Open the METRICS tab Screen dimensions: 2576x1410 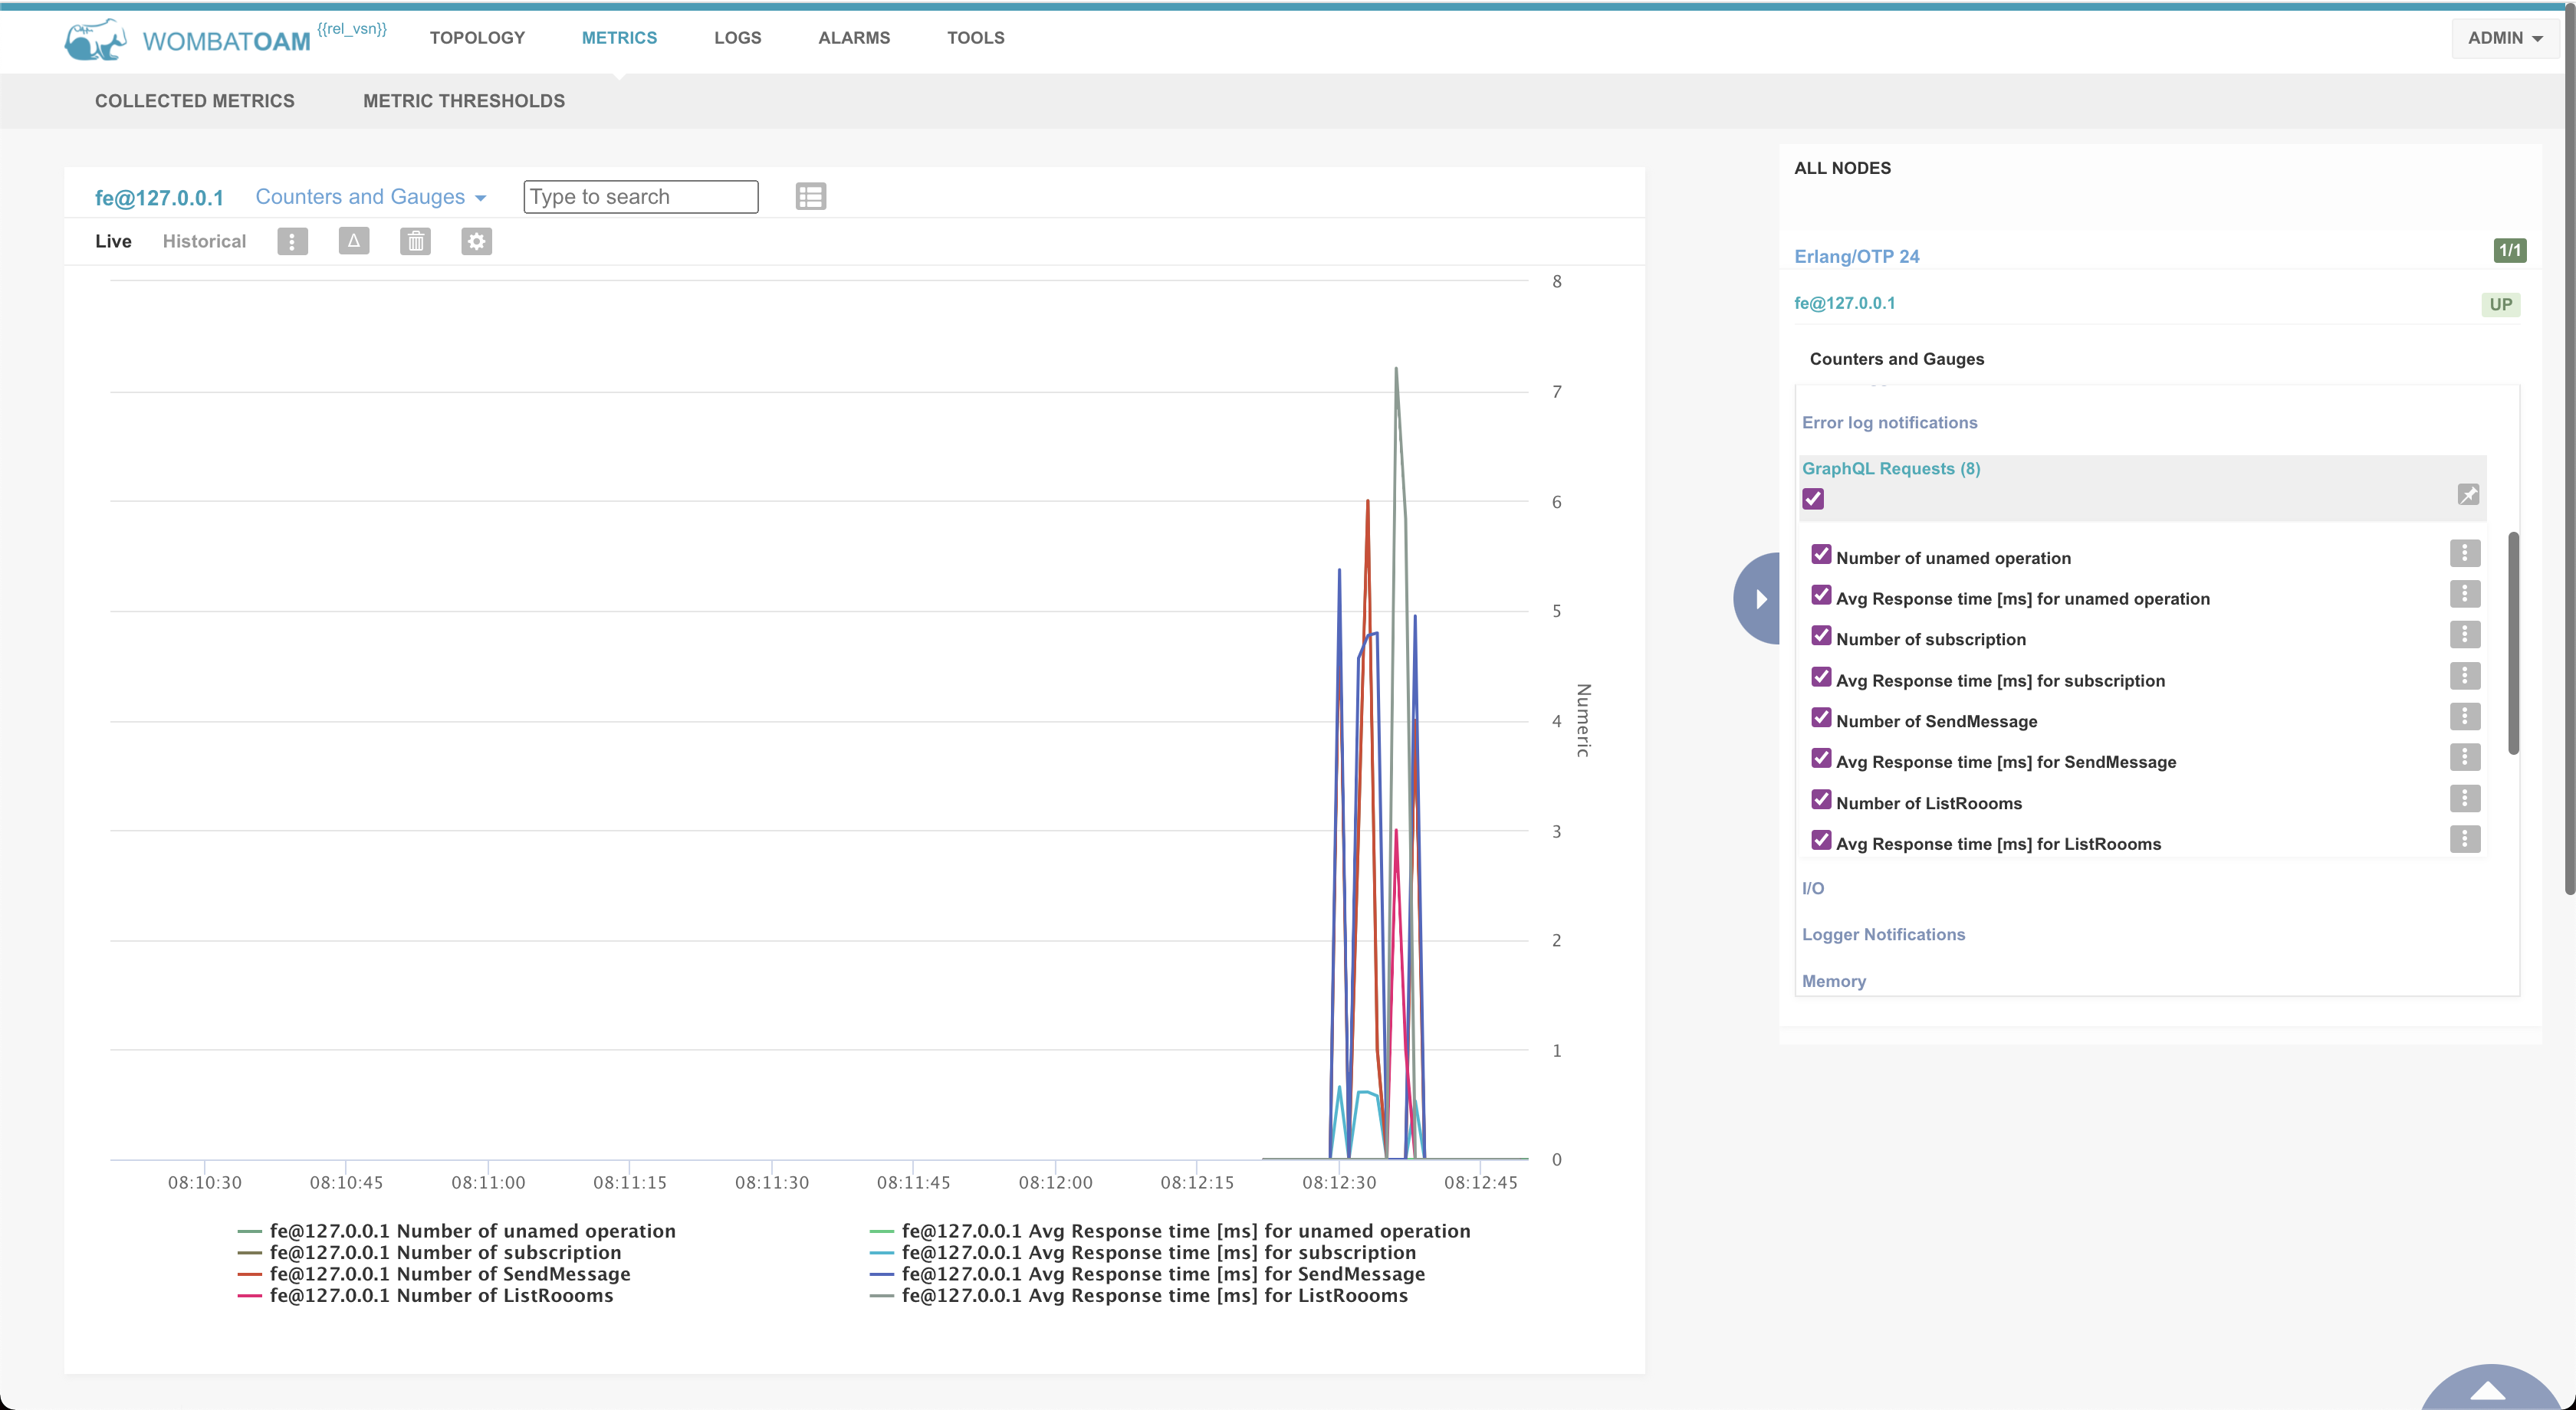[x=619, y=38]
